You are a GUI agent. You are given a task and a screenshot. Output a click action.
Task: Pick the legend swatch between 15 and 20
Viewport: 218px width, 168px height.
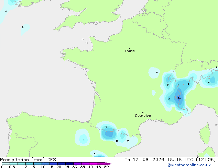click(x=54, y=164)
